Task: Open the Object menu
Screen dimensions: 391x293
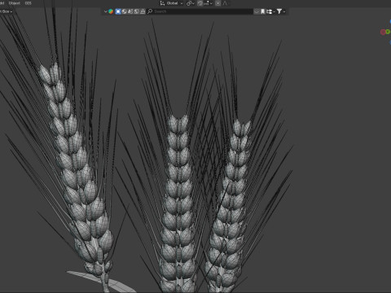Action: 15,3
